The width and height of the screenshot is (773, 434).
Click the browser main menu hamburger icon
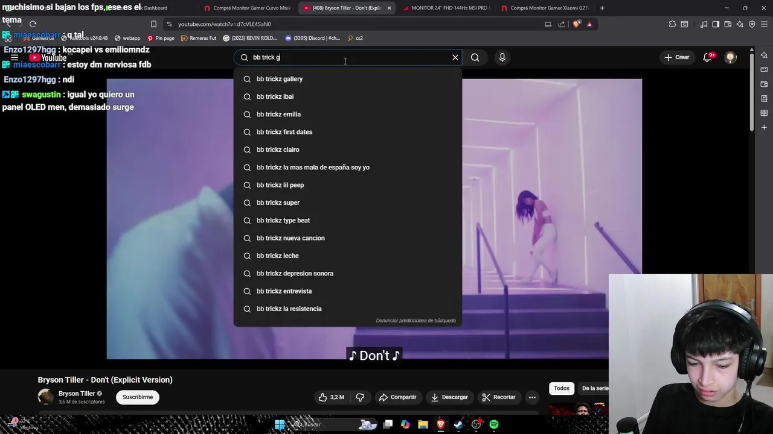764,24
